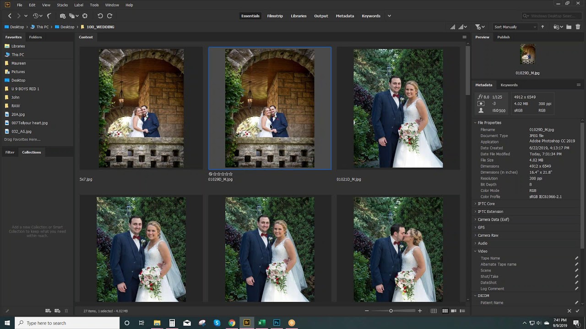Switch to the Output workspace

[321, 16]
